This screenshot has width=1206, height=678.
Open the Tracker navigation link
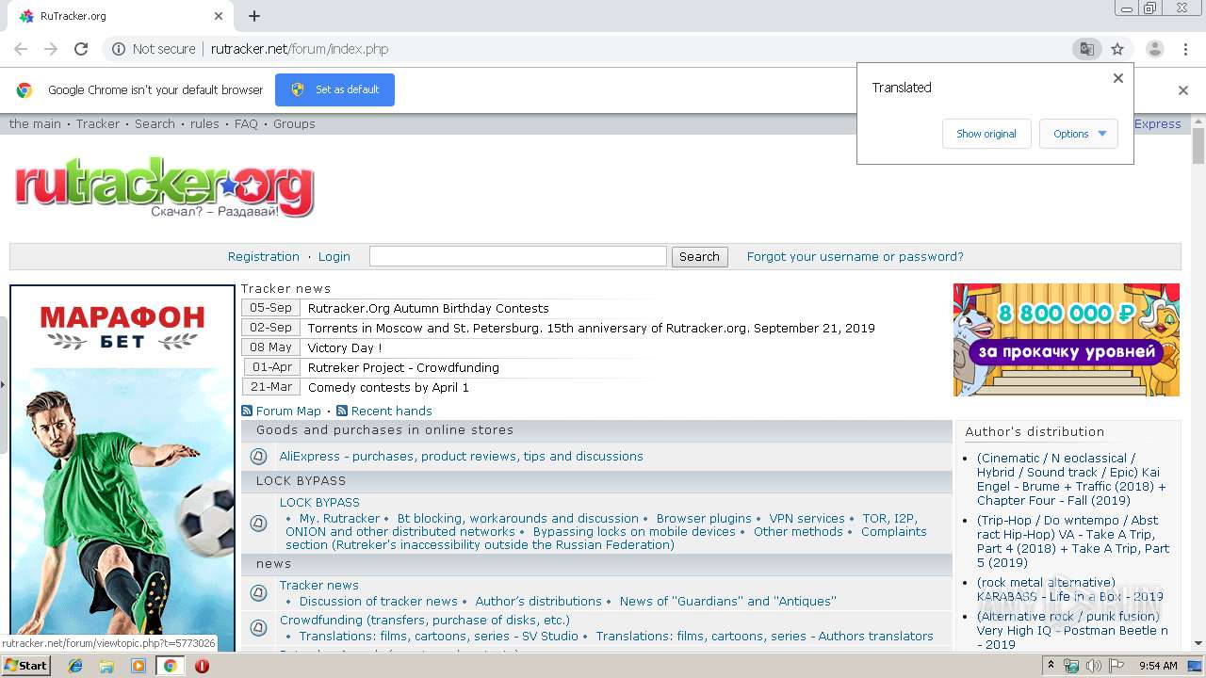coord(98,124)
